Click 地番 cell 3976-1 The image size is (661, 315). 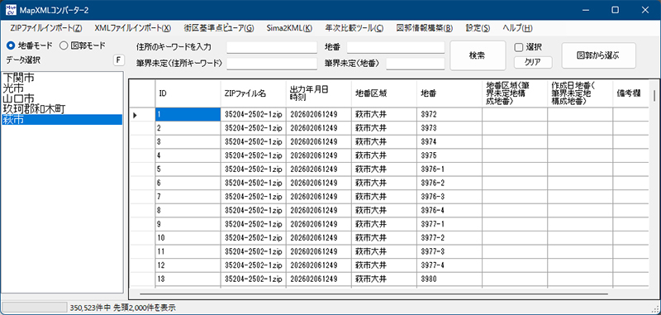(x=449, y=169)
